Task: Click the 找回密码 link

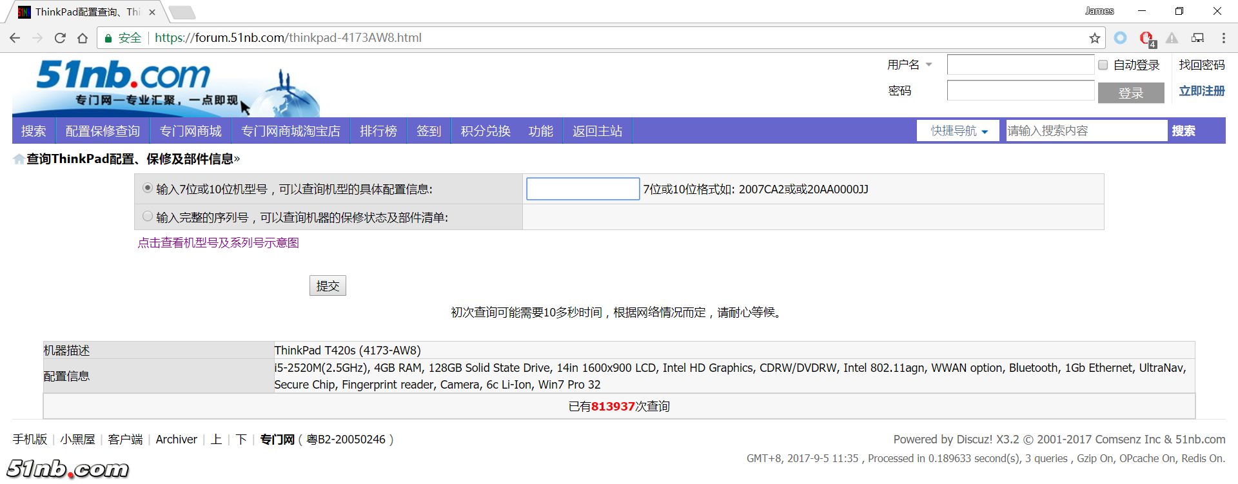Action: tap(1202, 65)
